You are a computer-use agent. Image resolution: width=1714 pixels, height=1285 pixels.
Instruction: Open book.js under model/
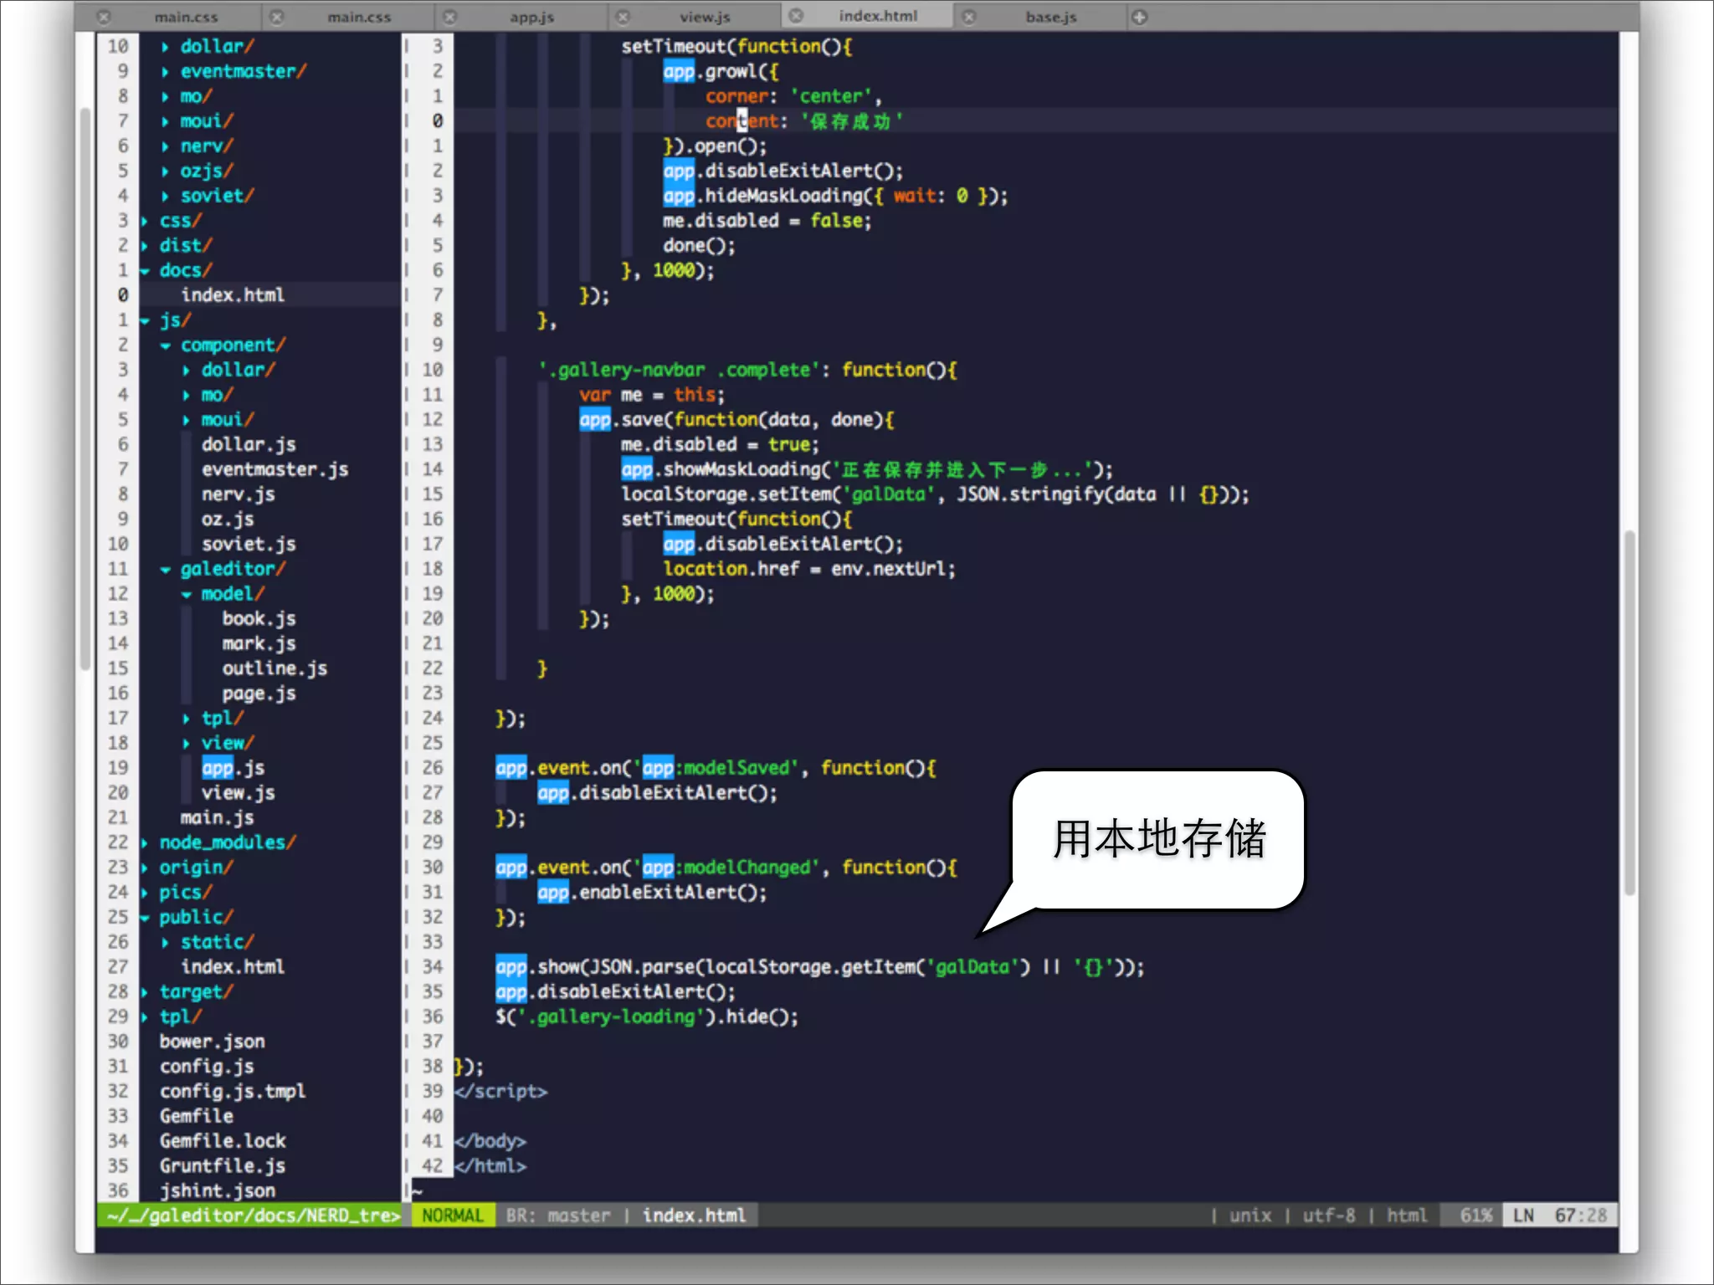tap(259, 619)
